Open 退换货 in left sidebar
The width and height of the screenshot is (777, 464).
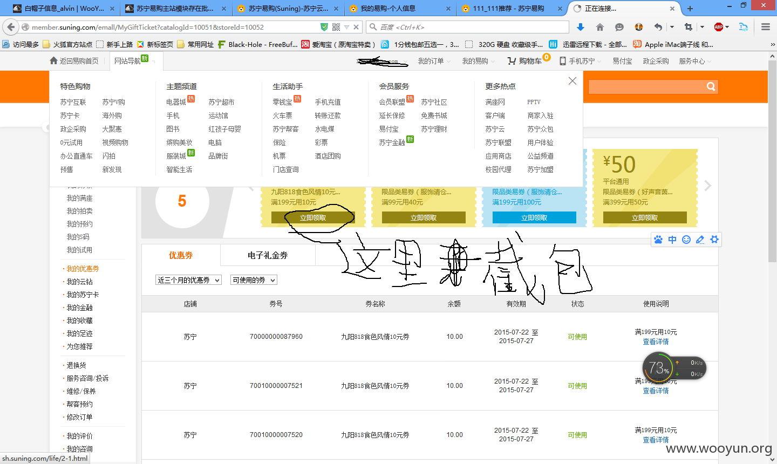(76, 365)
